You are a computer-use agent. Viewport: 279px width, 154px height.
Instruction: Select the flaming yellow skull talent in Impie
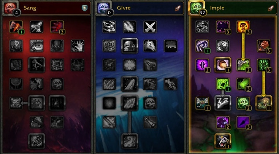pos(243,27)
